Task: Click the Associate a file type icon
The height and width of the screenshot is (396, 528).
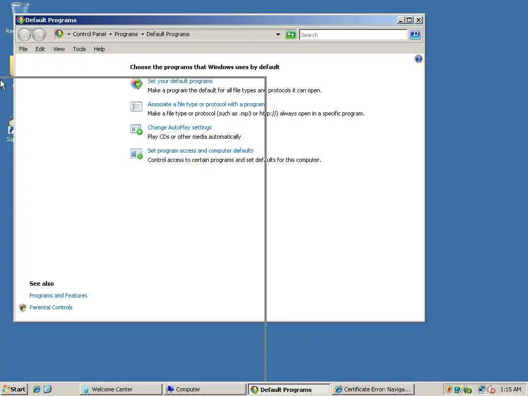Action: pyautogui.click(x=136, y=106)
